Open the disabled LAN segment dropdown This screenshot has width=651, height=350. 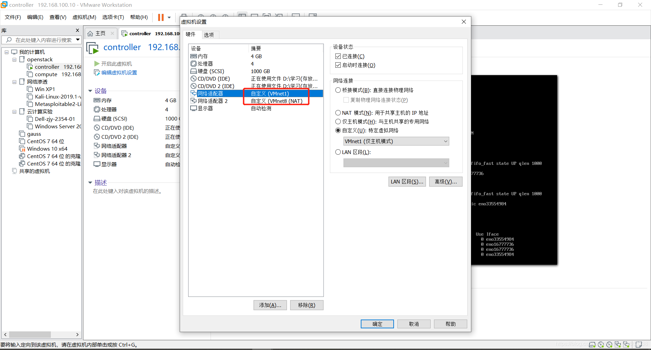pos(396,163)
